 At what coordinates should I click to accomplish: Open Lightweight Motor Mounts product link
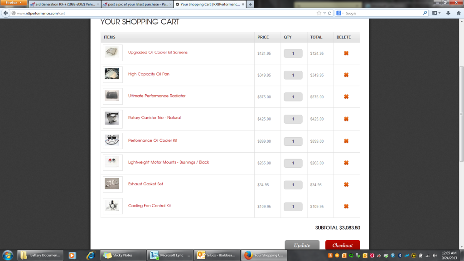point(169,162)
